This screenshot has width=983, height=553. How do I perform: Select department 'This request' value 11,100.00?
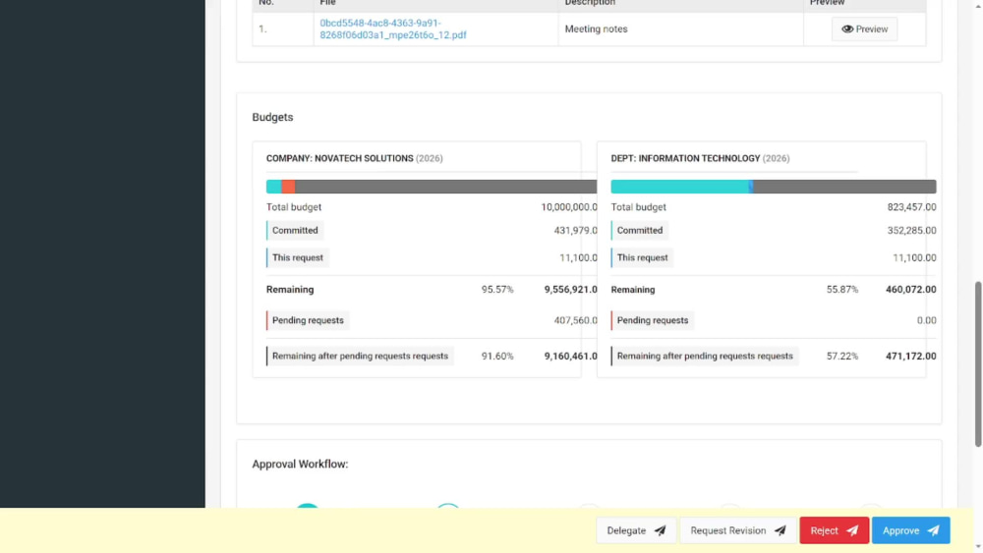point(914,257)
